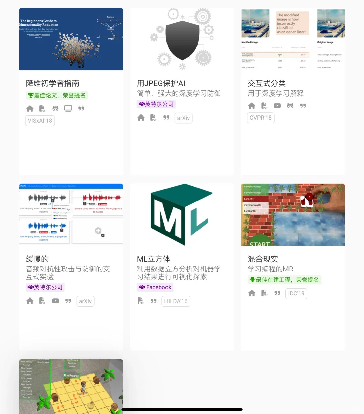The width and height of the screenshot is (364, 414).
Task: Open the GitHub icon under 交互式分类
Action: [290, 105]
